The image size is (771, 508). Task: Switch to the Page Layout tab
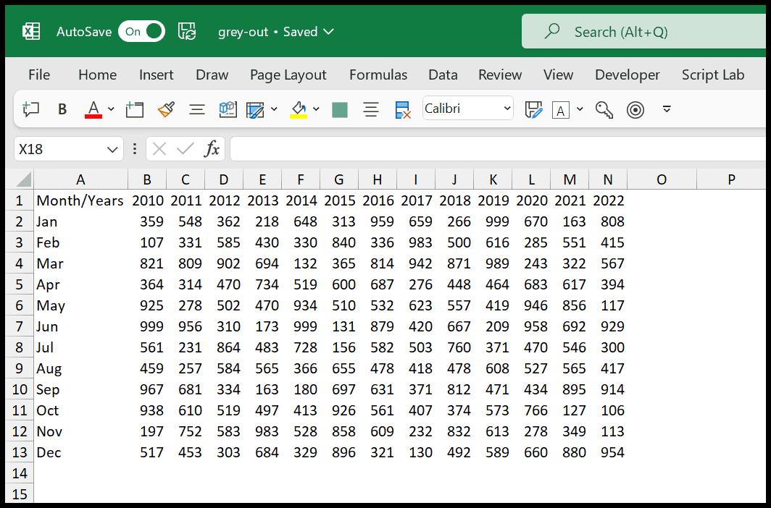[x=288, y=75]
